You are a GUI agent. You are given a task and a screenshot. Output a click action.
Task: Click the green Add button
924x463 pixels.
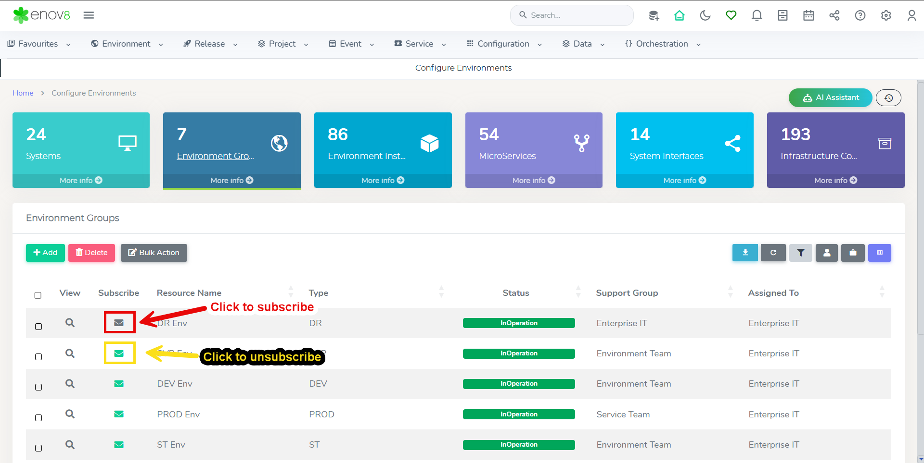(45, 253)
